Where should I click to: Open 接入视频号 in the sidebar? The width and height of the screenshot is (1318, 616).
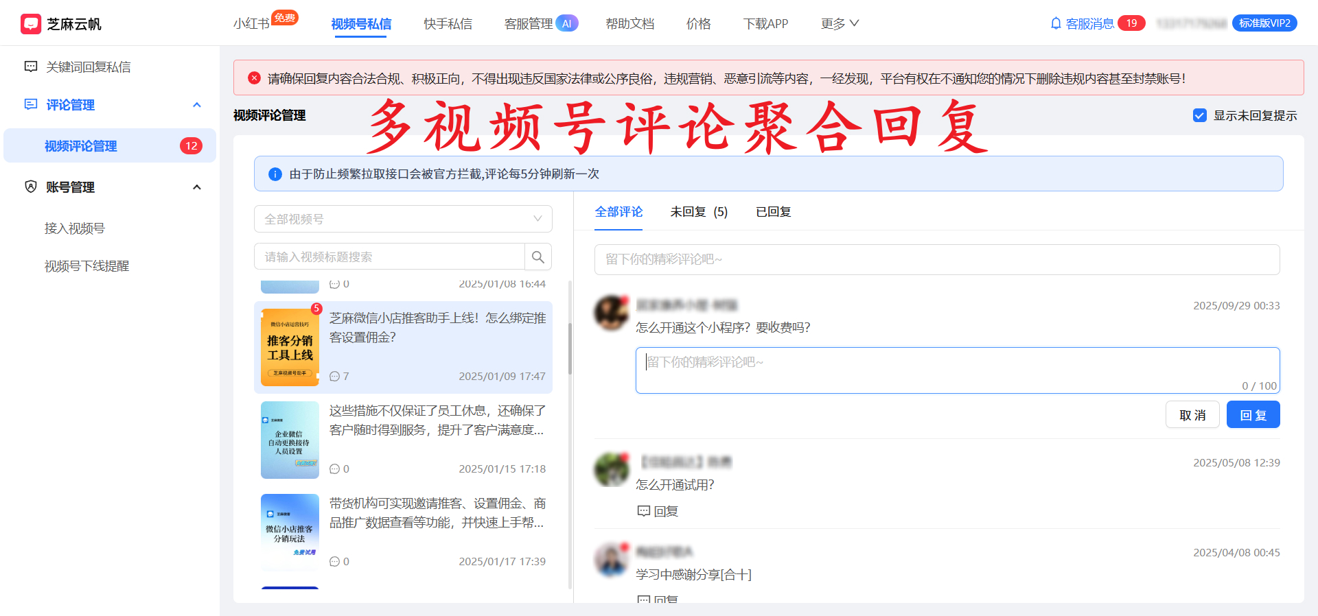pyautogui.click(x=75, y=228)
